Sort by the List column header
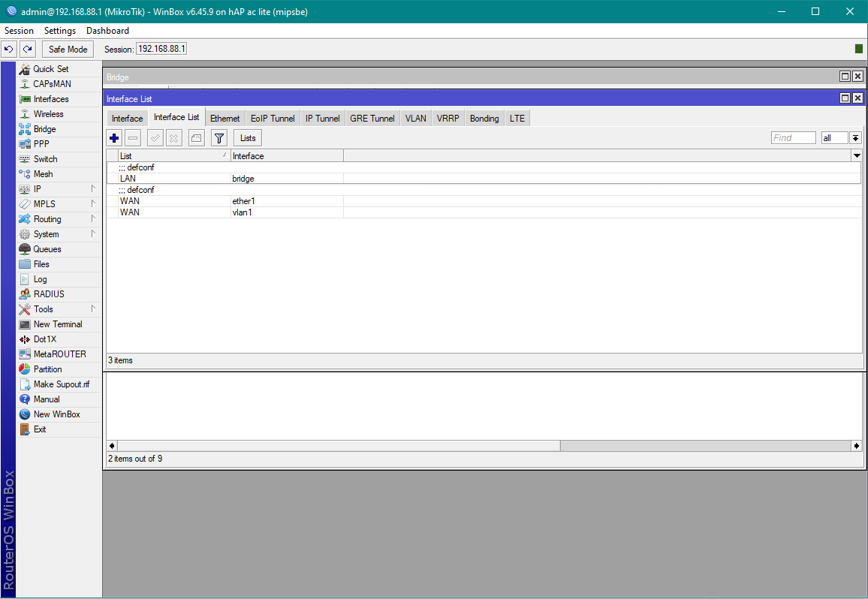This screenshot has width=868, height=599. tap(173, 156)
